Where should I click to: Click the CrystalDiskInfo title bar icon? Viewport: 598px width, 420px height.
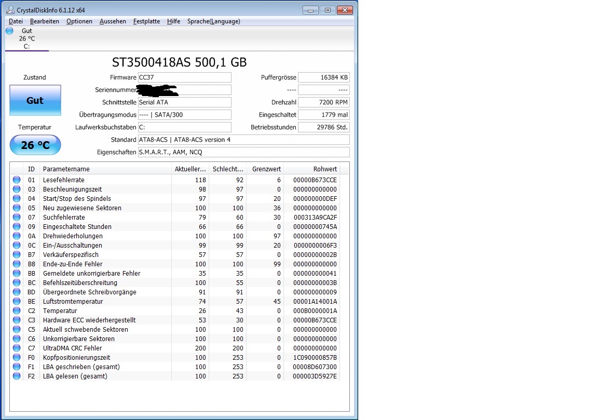tap(10, 10)
